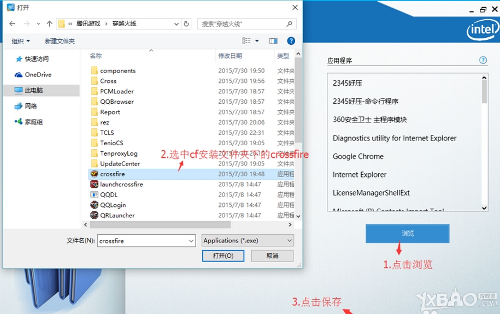
Task: Toggle the preview pane icon
Action: click(273, 41)
